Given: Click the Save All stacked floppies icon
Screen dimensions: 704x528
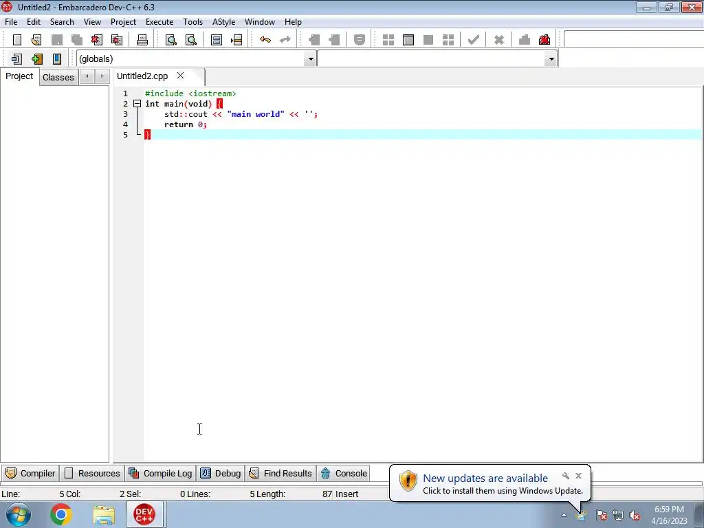Looking at the screenshot, I should [77, 40].
